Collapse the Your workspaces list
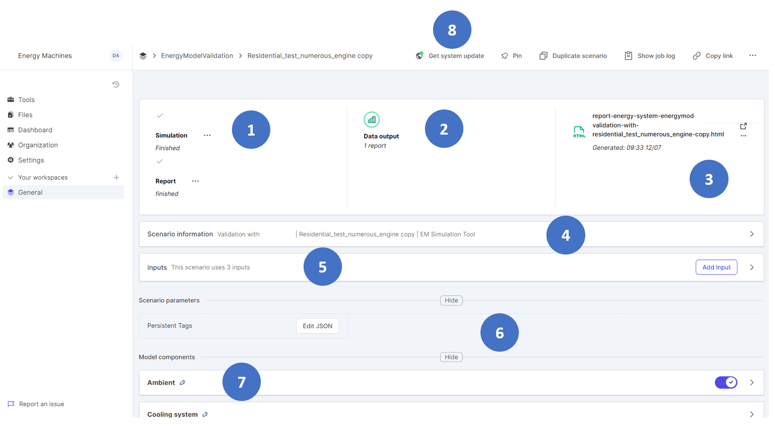 pos(10,178)
